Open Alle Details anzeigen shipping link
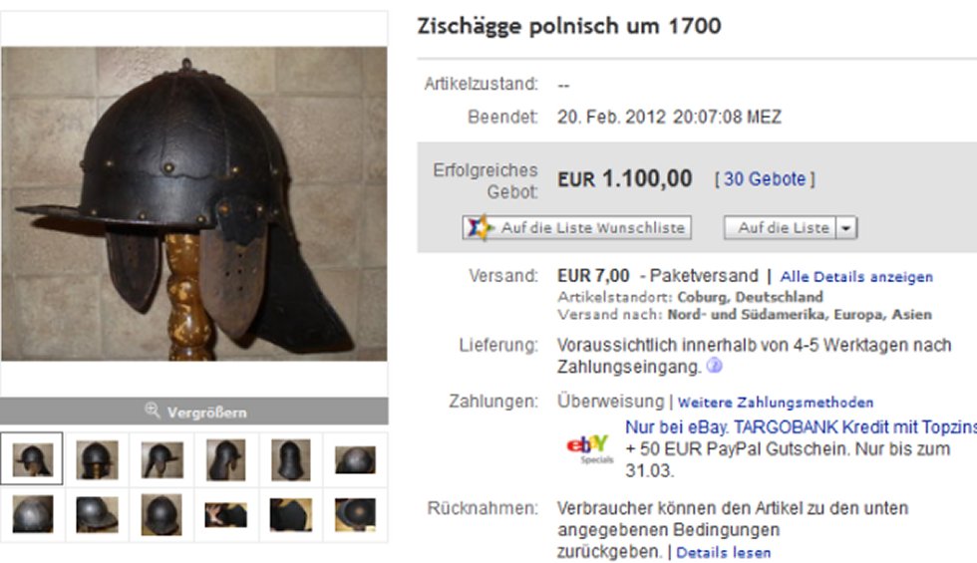Image resolution: width=977 pixels, height=563 pixels. (856, 277)
